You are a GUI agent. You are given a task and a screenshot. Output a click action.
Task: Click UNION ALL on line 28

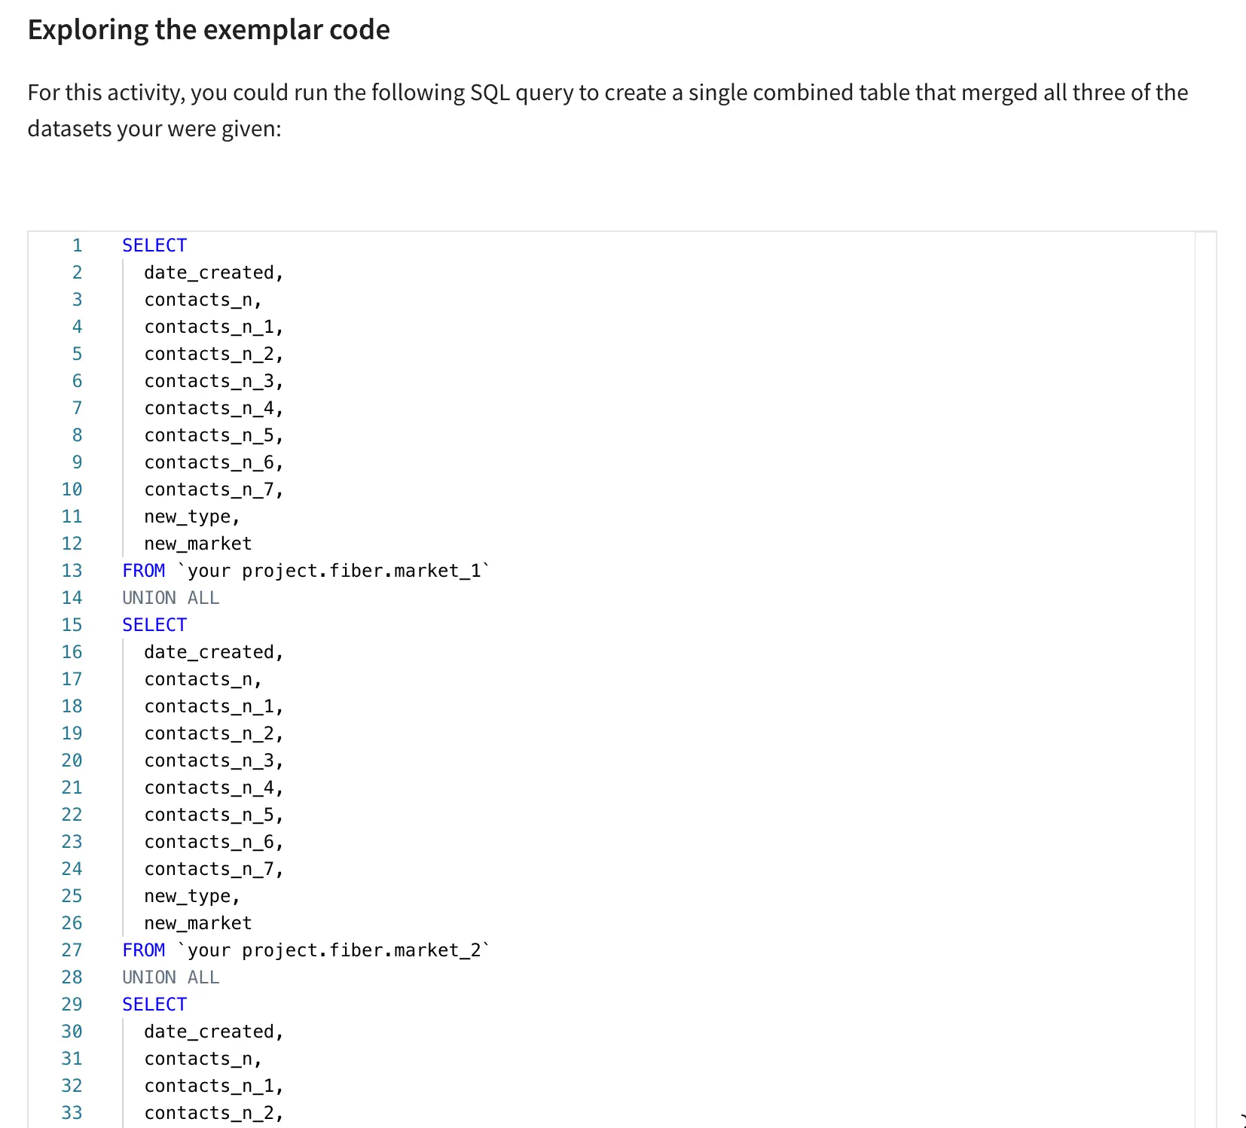click(170, 977)
